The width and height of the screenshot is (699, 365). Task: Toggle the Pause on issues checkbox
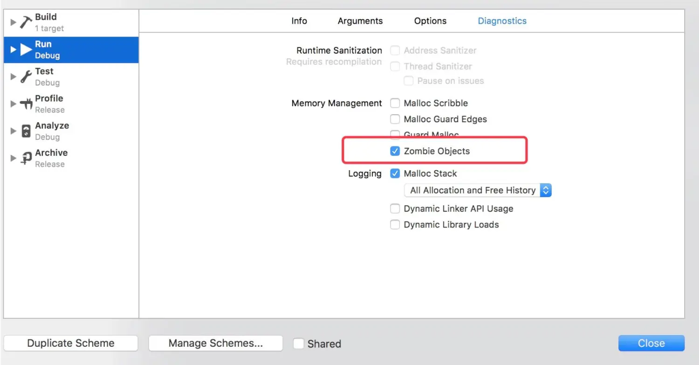(408, 81)
